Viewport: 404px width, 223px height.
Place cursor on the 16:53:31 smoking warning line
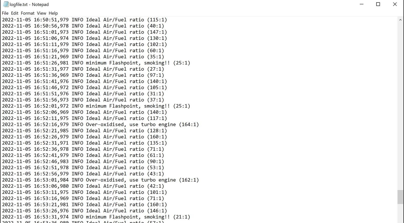coord(96,217)
